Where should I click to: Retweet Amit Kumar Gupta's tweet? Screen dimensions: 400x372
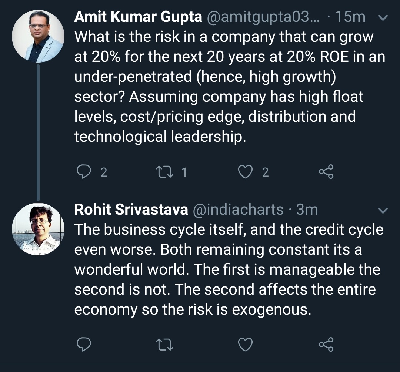click(165, 172)
